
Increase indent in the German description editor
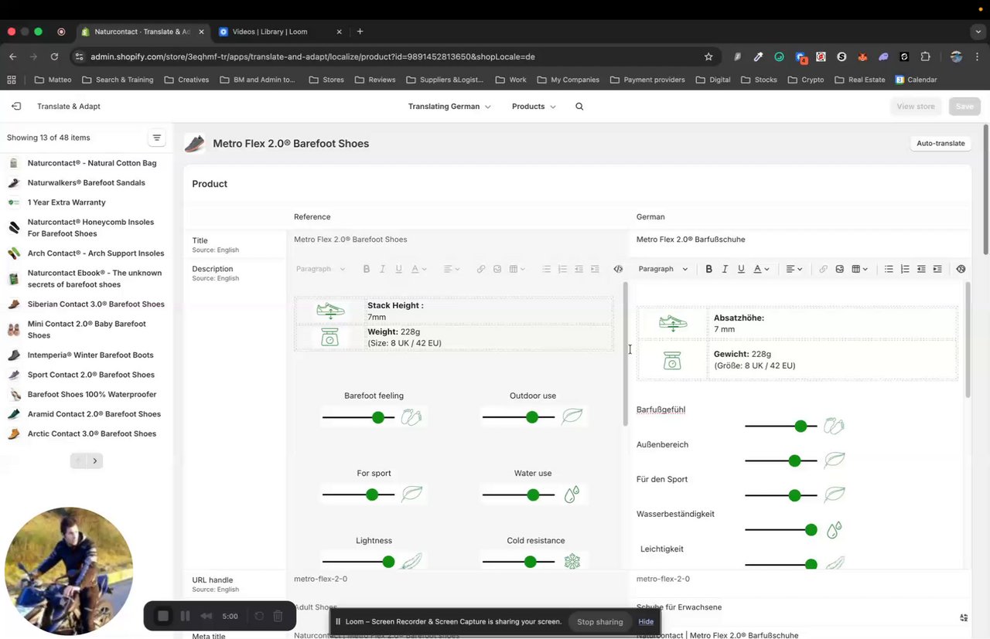coord(937,269)
